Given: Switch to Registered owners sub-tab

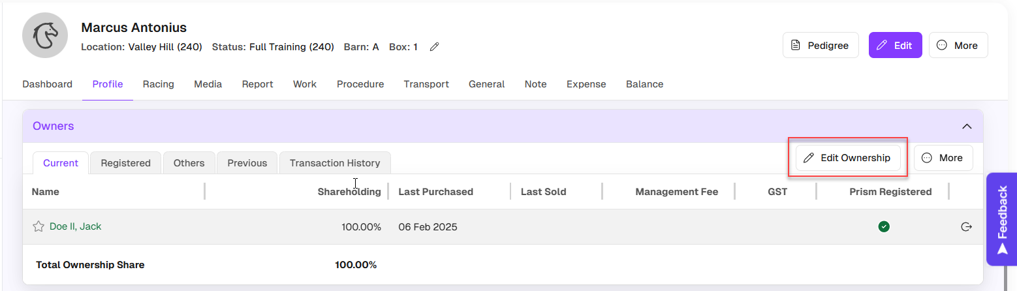Looking at the screenshot, I should pyautogui.click(x=125, y=163).
